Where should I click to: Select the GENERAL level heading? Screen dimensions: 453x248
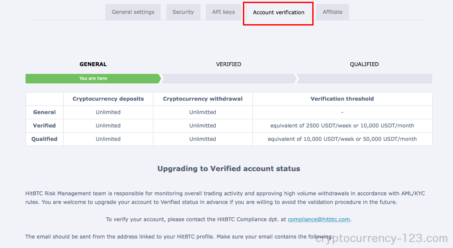[93, 64]
